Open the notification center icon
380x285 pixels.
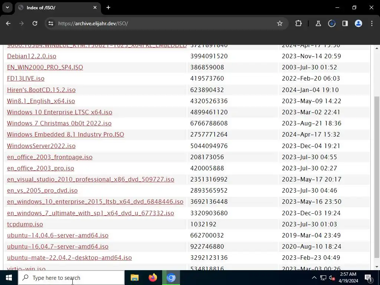tap(368, 278)
